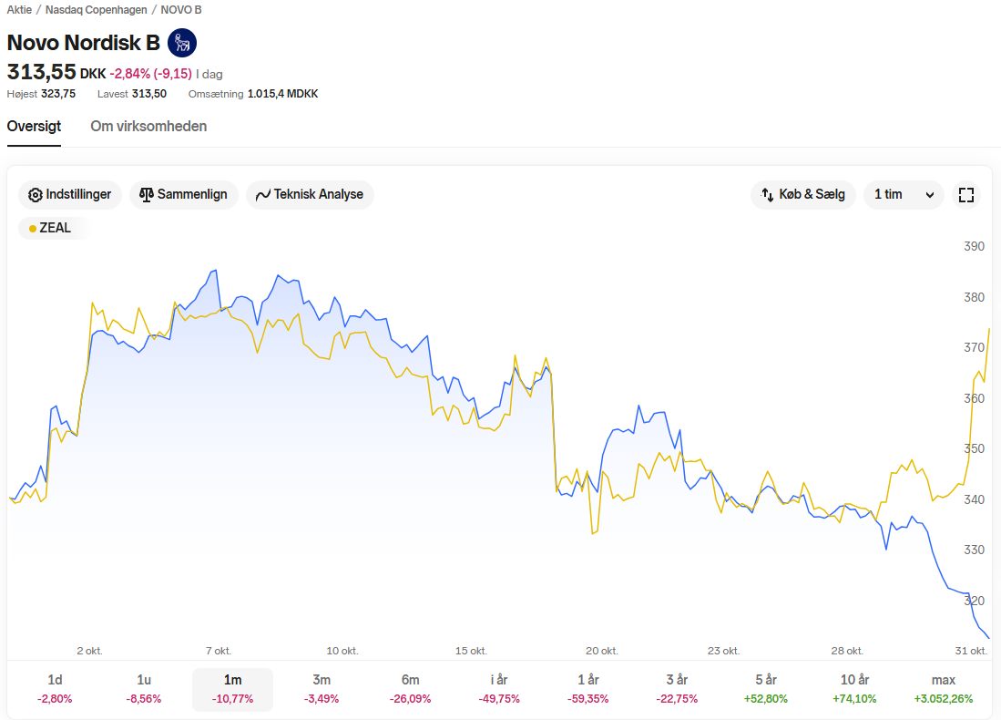Click the 10 okt. date axis label

click(342, 651)
